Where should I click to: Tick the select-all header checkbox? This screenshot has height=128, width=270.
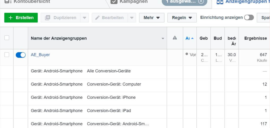click(x=7, y=38)
